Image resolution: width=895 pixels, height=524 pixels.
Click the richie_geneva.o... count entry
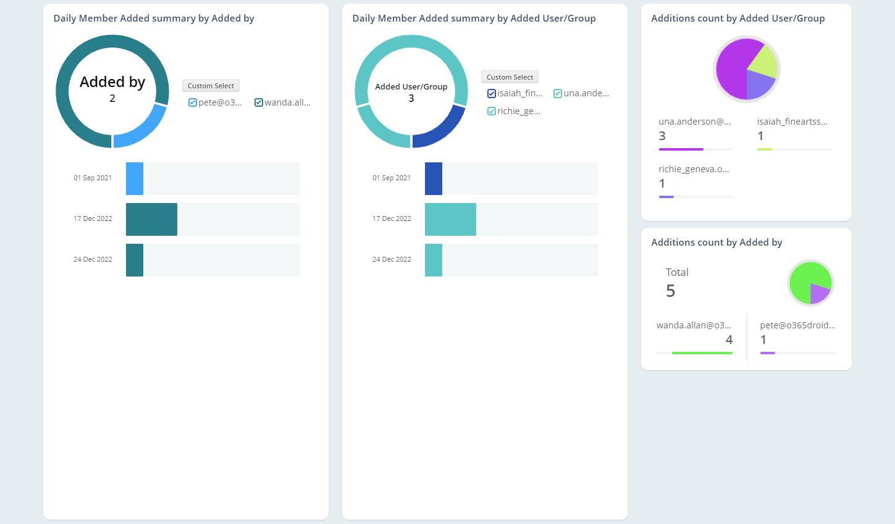tap(694, 177)
